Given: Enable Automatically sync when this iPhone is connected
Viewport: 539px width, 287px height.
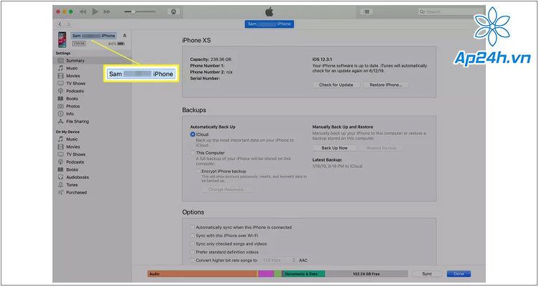Looking at the screenshot, I should [192, 227].
